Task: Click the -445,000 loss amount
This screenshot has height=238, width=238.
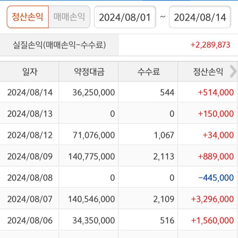Action: [216, 178]
